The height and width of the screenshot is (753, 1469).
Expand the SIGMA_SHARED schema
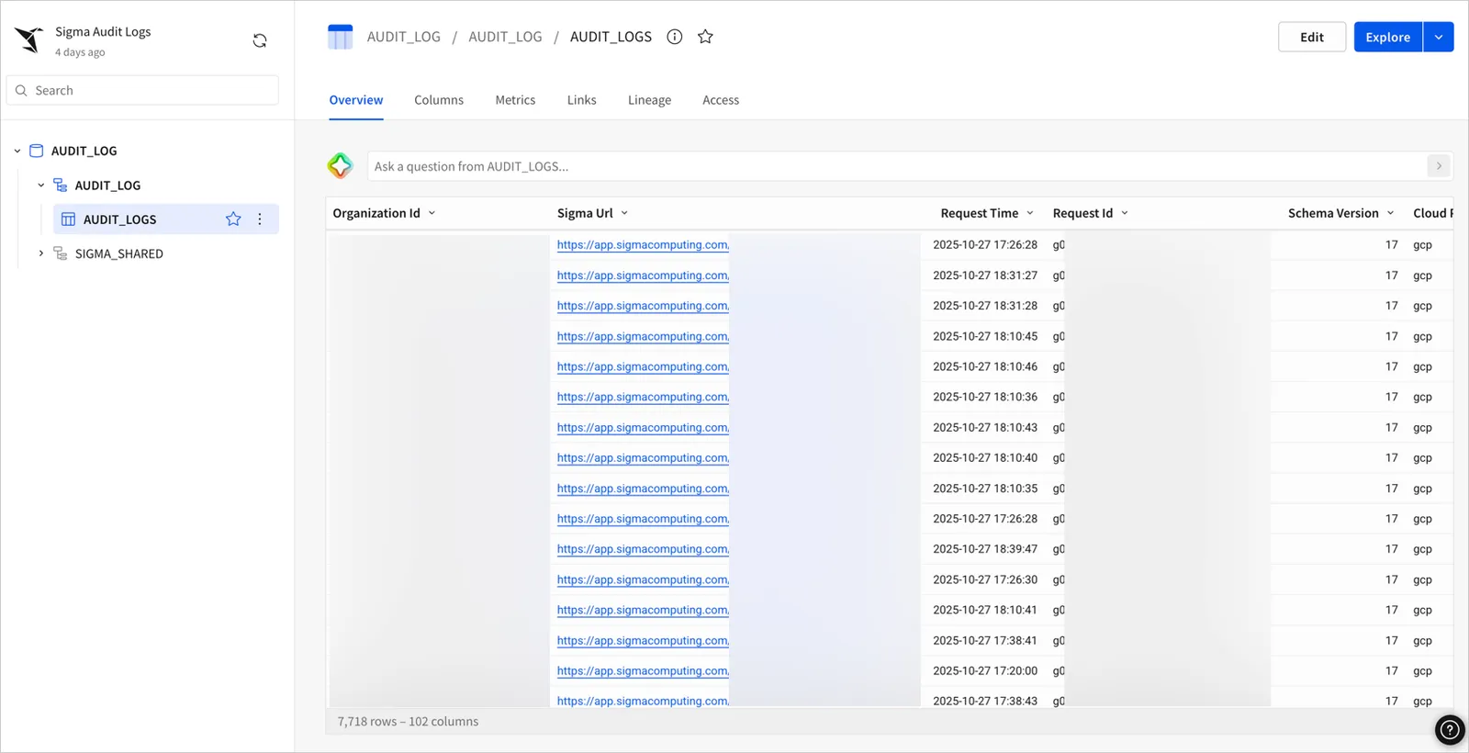40,253
